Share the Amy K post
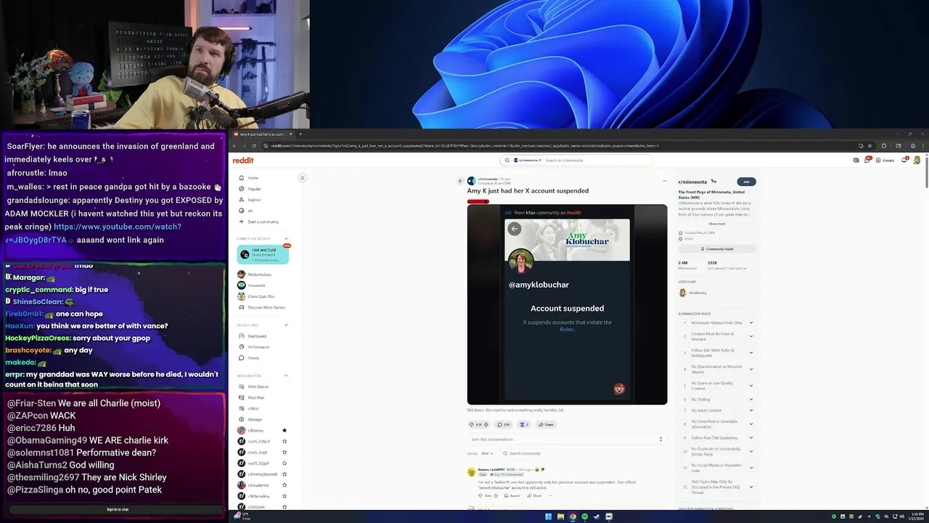 (x=547, y=424)
